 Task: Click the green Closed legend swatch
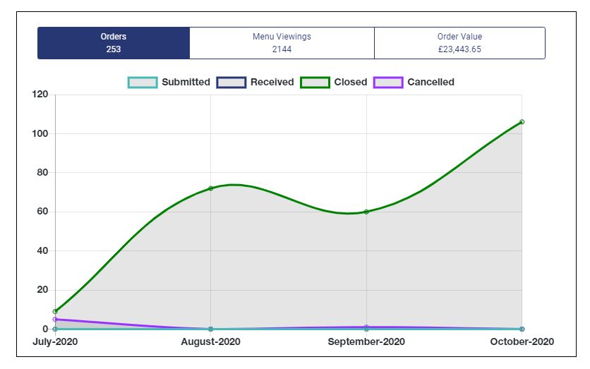315,83
